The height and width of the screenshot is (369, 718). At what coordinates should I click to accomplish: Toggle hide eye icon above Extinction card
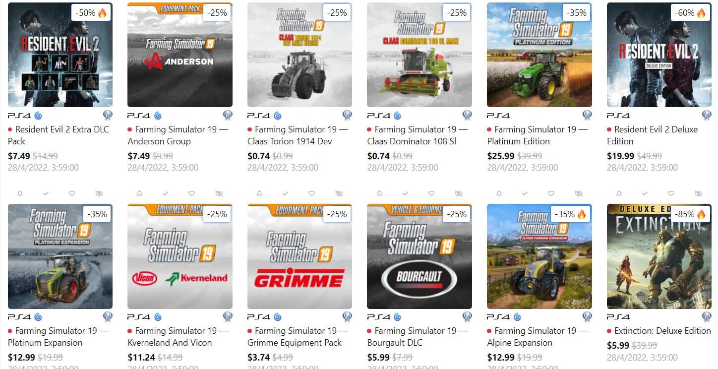698,193
